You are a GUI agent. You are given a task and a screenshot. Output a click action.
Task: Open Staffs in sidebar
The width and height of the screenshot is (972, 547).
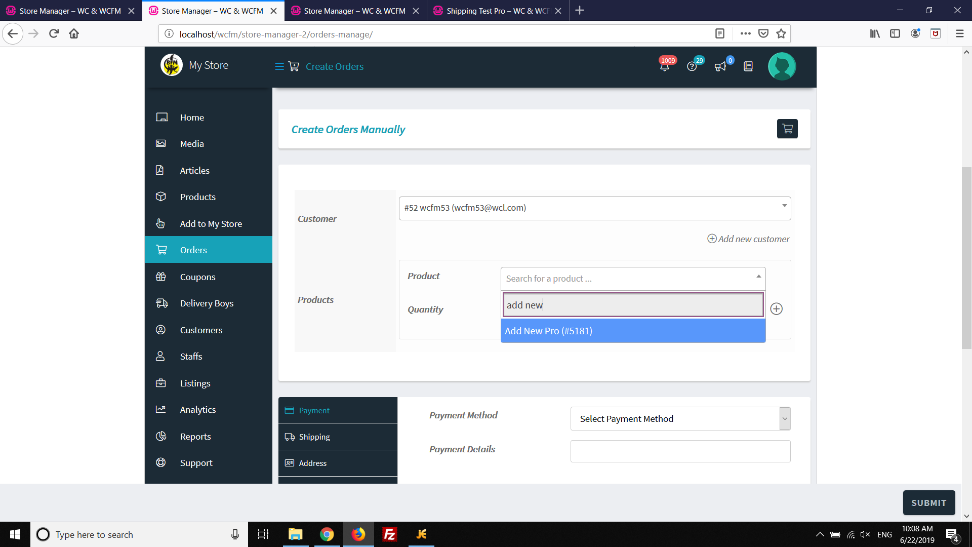coord(209,357)
